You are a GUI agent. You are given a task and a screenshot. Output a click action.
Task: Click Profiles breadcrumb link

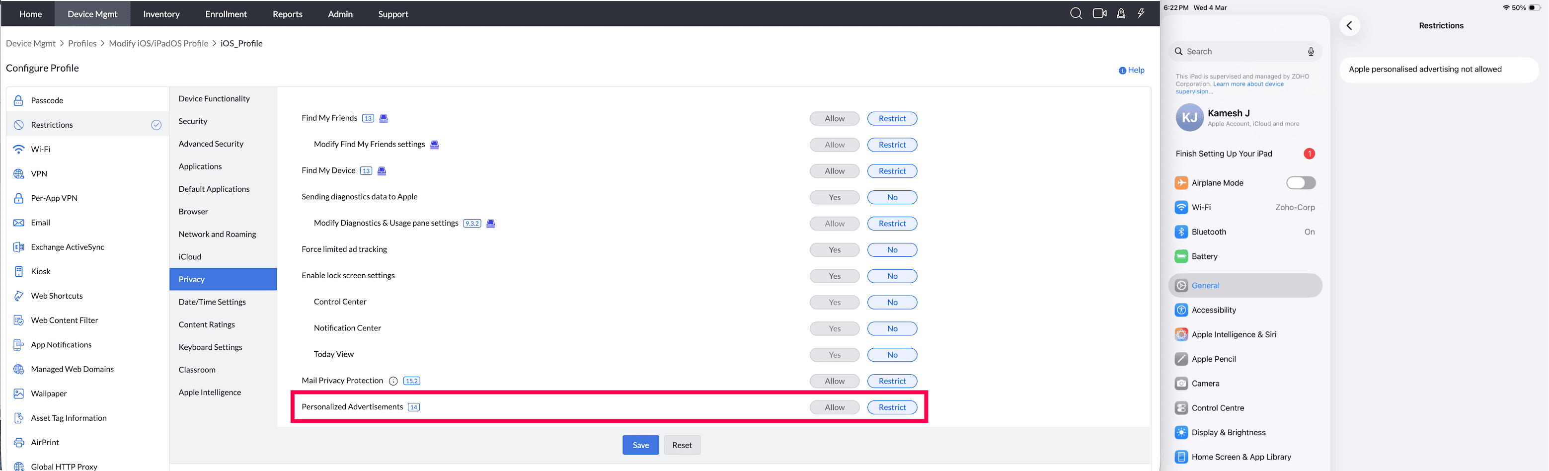click(82, 43)
